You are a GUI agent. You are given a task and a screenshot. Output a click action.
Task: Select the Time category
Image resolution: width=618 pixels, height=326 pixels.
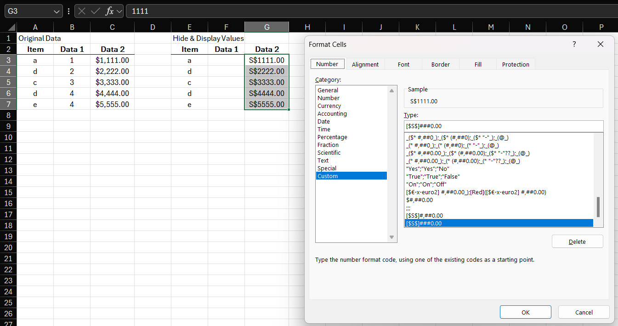(352, 129)
